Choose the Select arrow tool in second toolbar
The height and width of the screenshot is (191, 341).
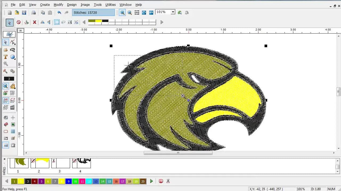coord(9,23)
